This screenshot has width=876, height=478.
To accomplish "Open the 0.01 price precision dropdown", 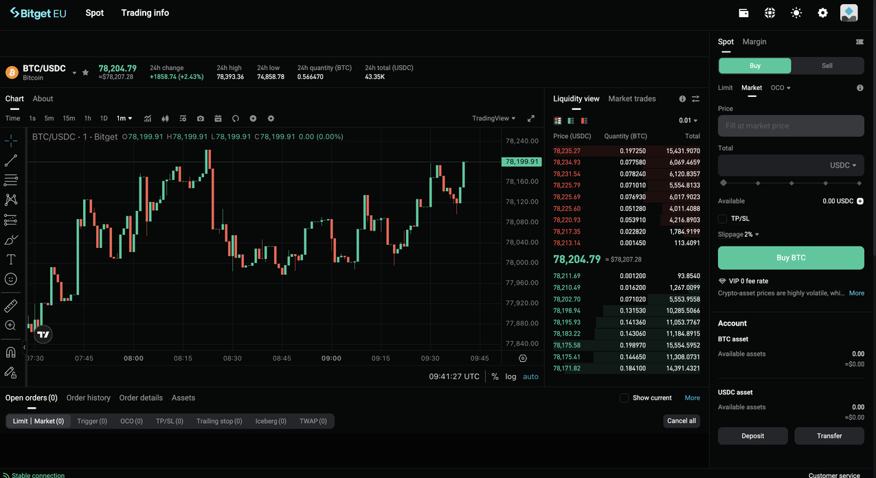I will (x=688, y=121).
